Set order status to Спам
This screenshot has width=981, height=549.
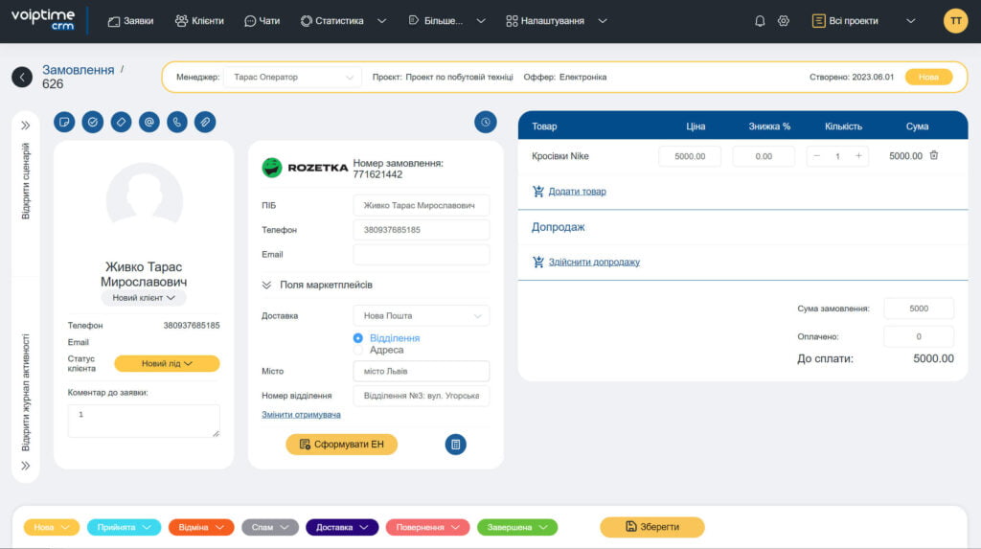(x=269, y=528)
